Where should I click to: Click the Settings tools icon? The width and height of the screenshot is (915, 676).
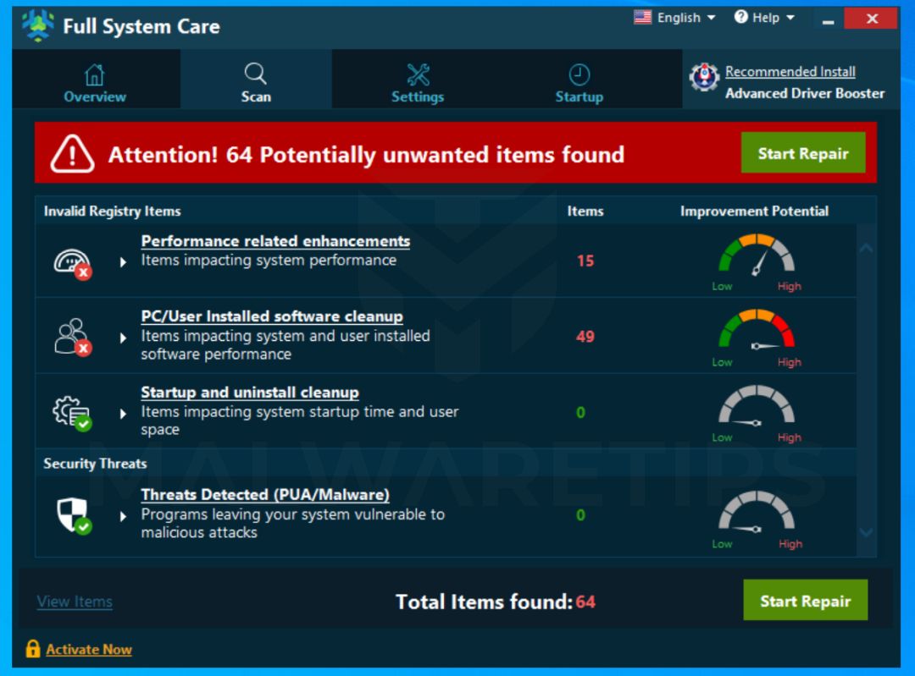pyautogui.click(x=418, y=74)
